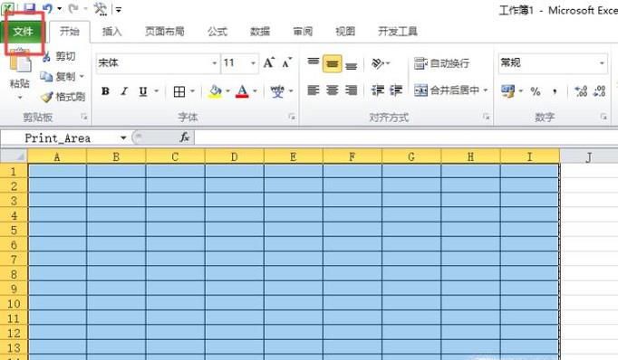
Task: Switch to the 插入 (Insert) tab
Action: coord(112,32)
